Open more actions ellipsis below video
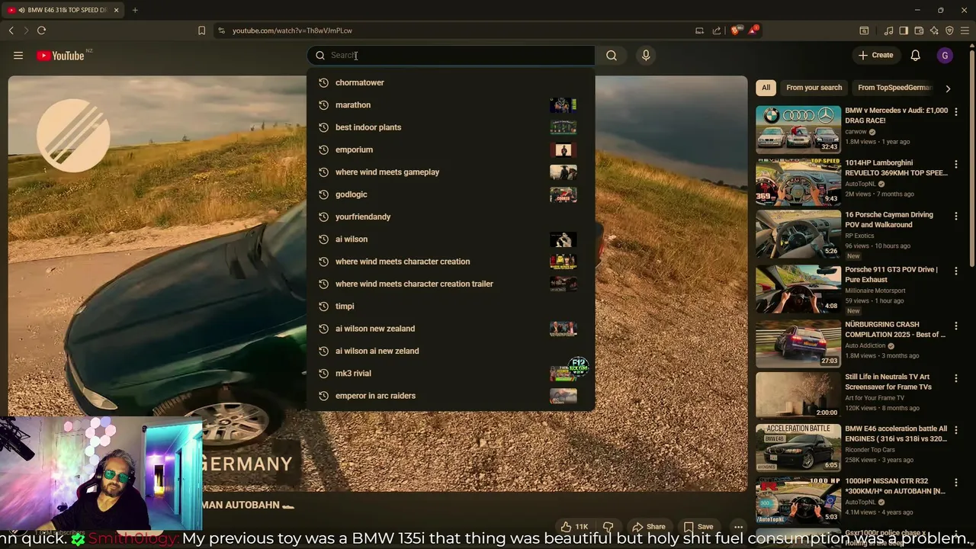This screenshot has width=976, height=549. [738, 526]
